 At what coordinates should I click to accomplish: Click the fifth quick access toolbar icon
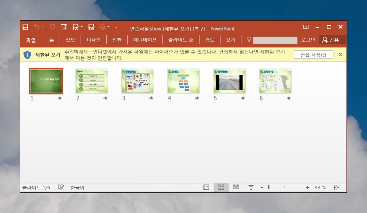pyautogui.click(x=76, y=27)
